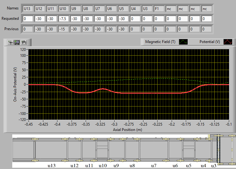The width and height of the screenshot is (236, 169).
Task: Click the Magnetic Field (T) legend label
Action: pos(160,42)
